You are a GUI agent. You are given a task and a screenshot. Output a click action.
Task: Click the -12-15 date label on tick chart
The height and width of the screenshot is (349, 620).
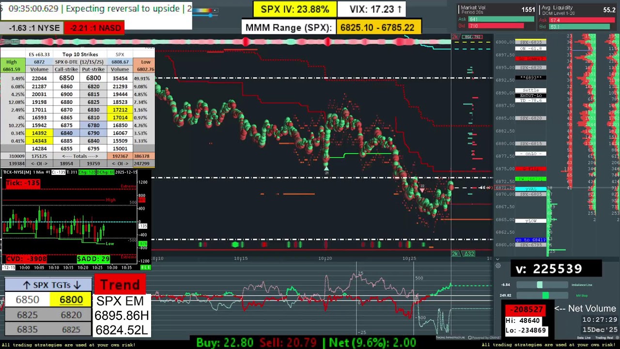(x=8, y=268)
